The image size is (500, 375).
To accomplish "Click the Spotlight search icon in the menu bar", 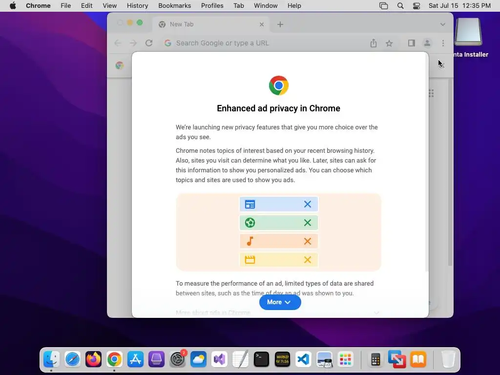I will point(400,6).
